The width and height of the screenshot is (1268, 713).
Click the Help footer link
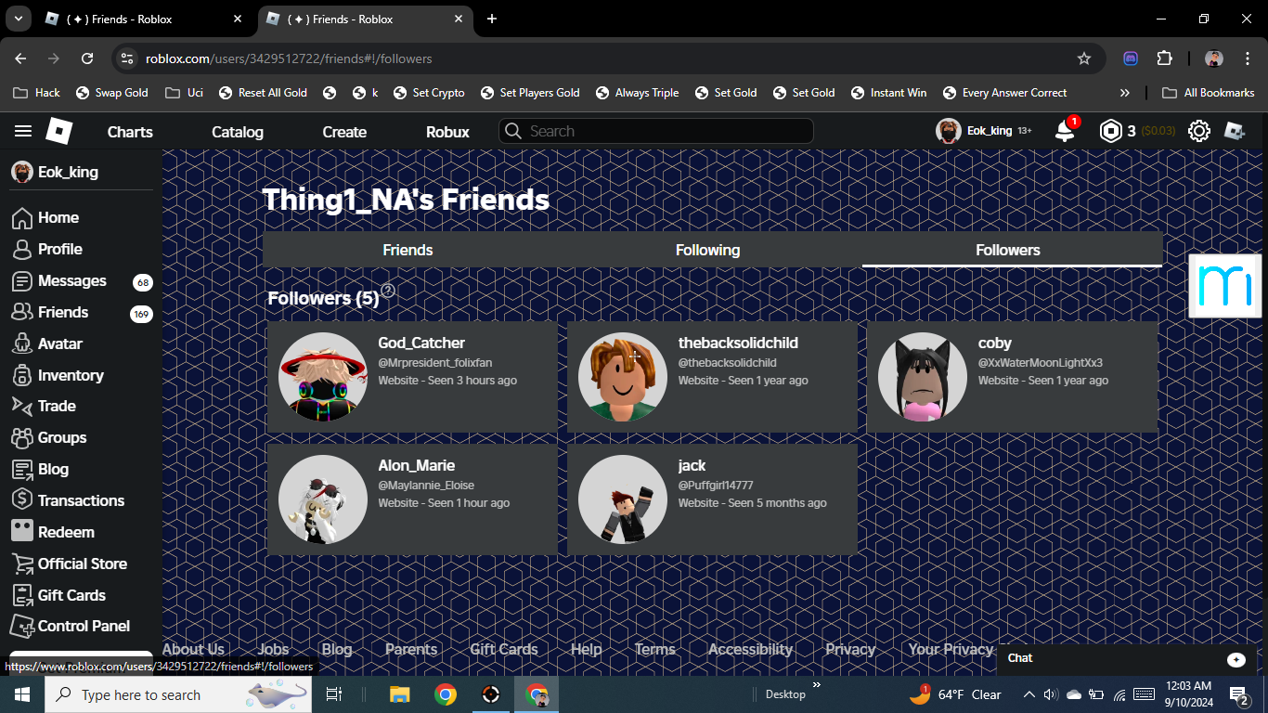(x=586, y=650)
